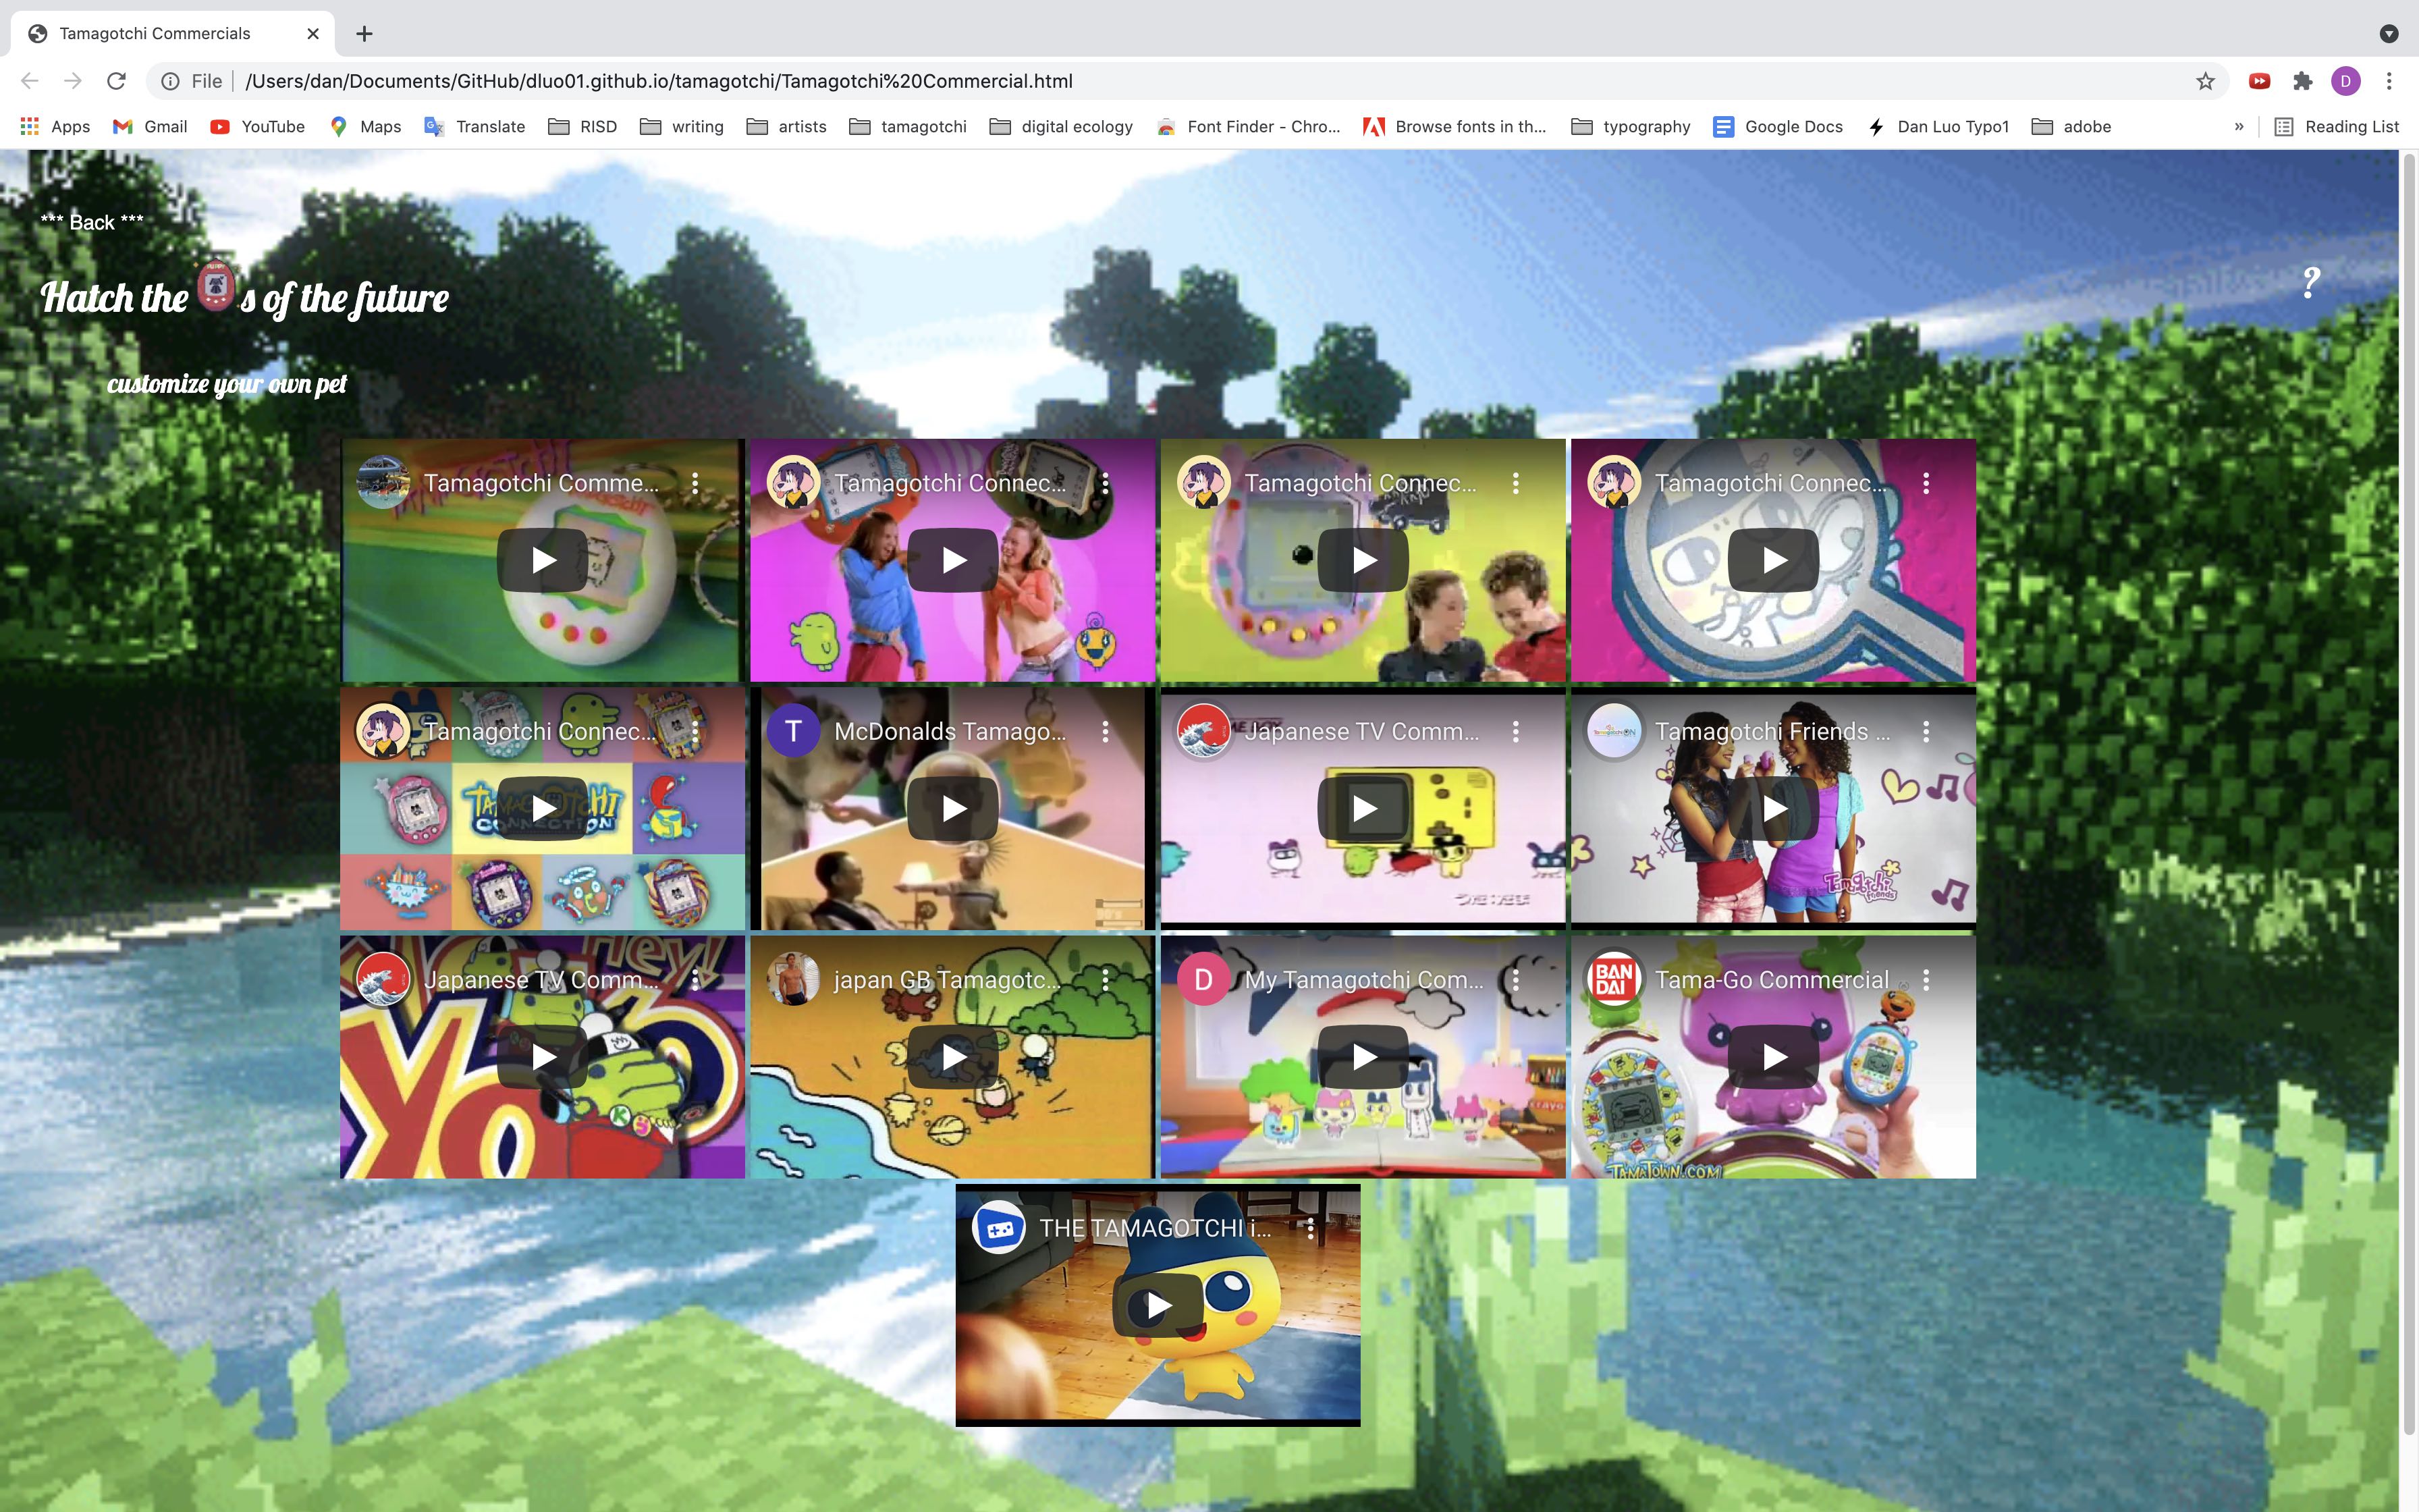Play the My Tamagotchi Commercial video
Viewport: 2419px width, 1512px height.
tap(1363, 1057)
